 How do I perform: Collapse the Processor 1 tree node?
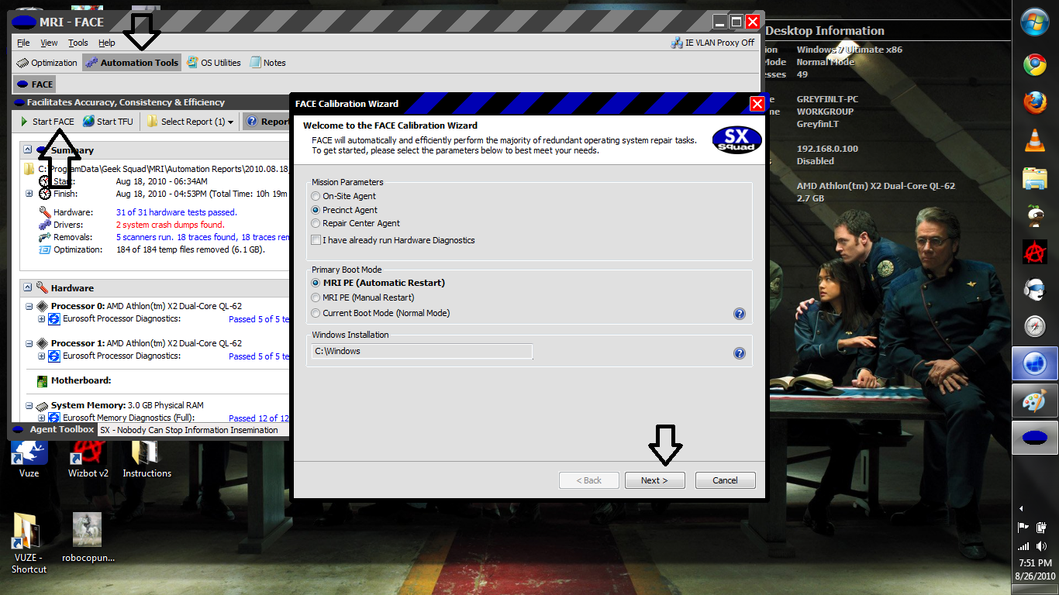(29, 343)
